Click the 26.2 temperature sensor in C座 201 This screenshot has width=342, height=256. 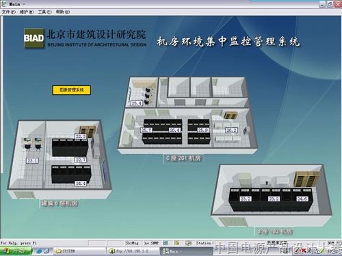tap(231, 130)
